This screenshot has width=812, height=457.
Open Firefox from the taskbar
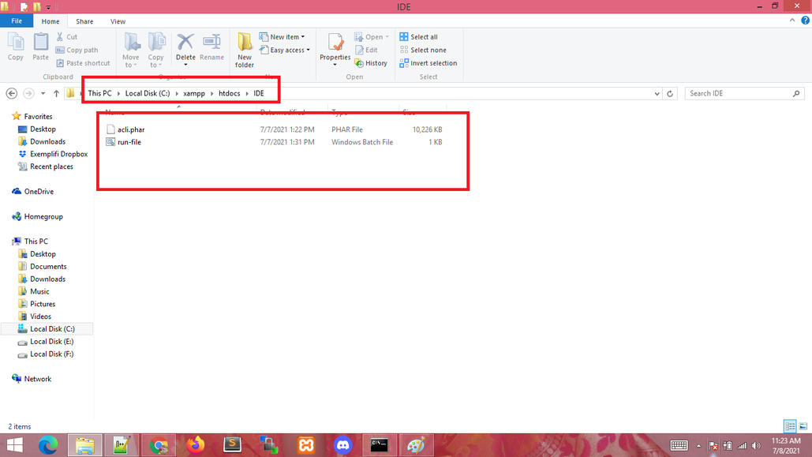196,444
